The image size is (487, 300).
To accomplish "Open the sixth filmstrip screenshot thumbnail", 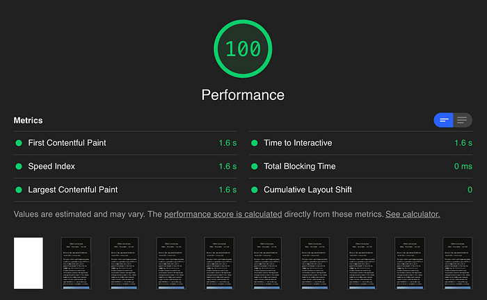I will click(x=266, y=263).
